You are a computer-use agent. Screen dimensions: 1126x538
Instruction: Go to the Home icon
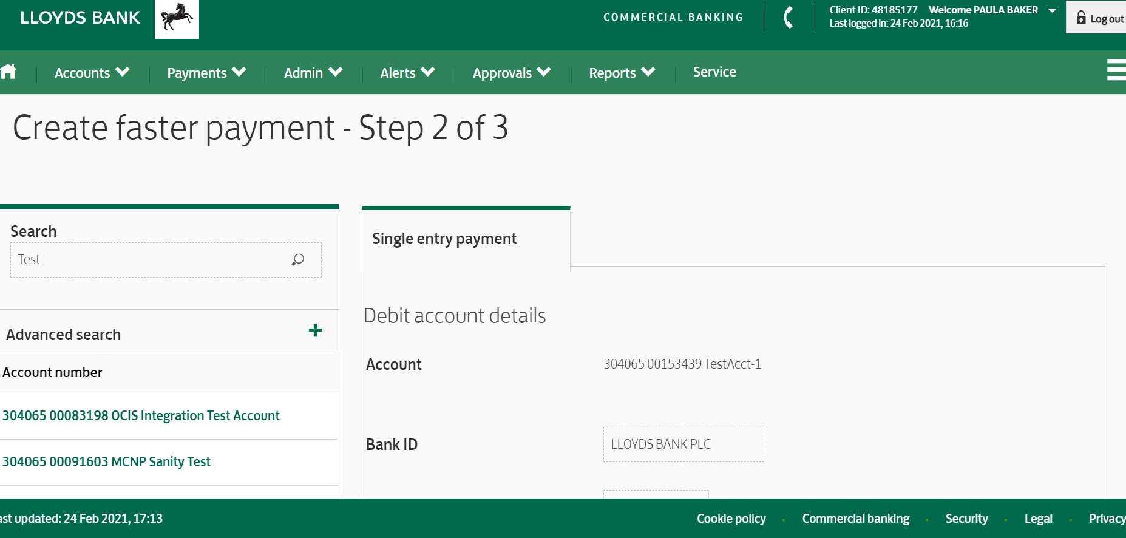coord(8,72)
